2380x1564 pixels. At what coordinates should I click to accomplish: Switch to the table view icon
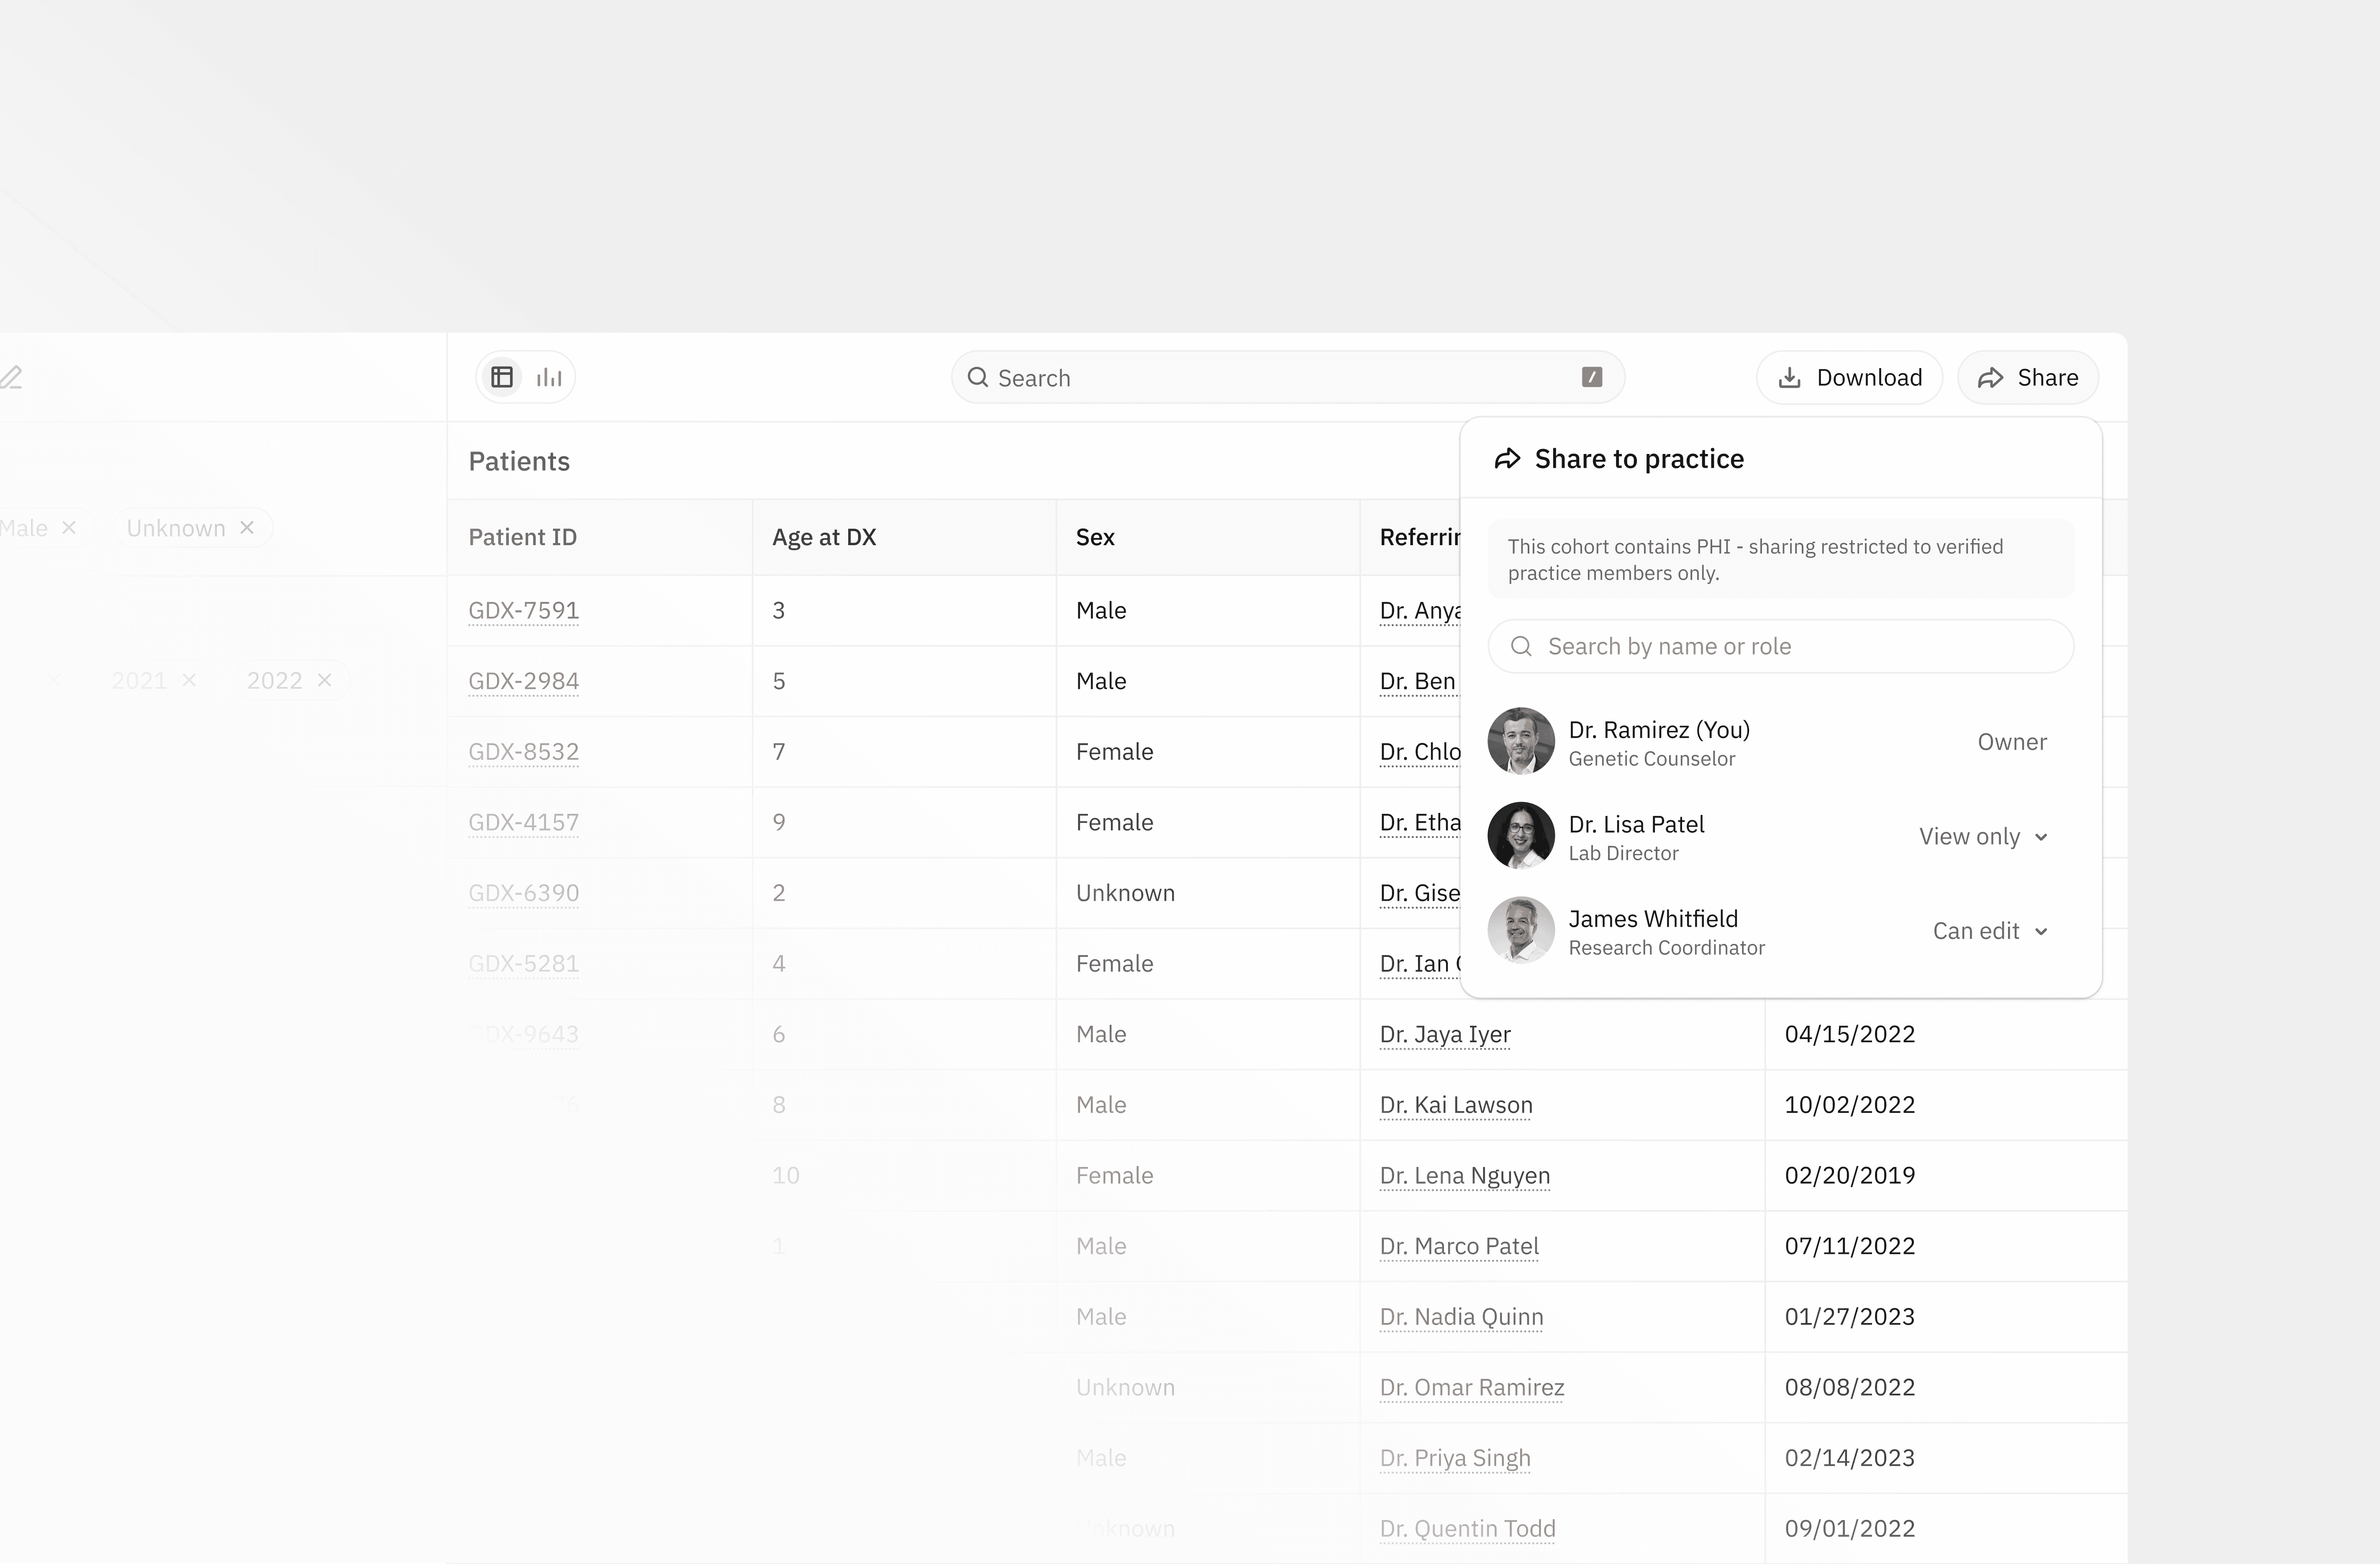click(x=502, y=377)
